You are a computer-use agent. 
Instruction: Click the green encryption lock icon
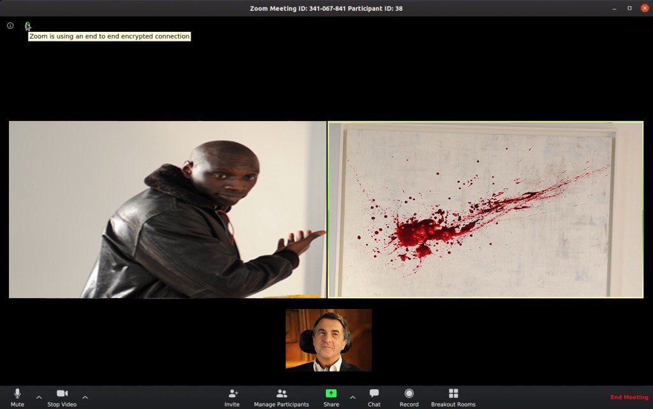27,25
